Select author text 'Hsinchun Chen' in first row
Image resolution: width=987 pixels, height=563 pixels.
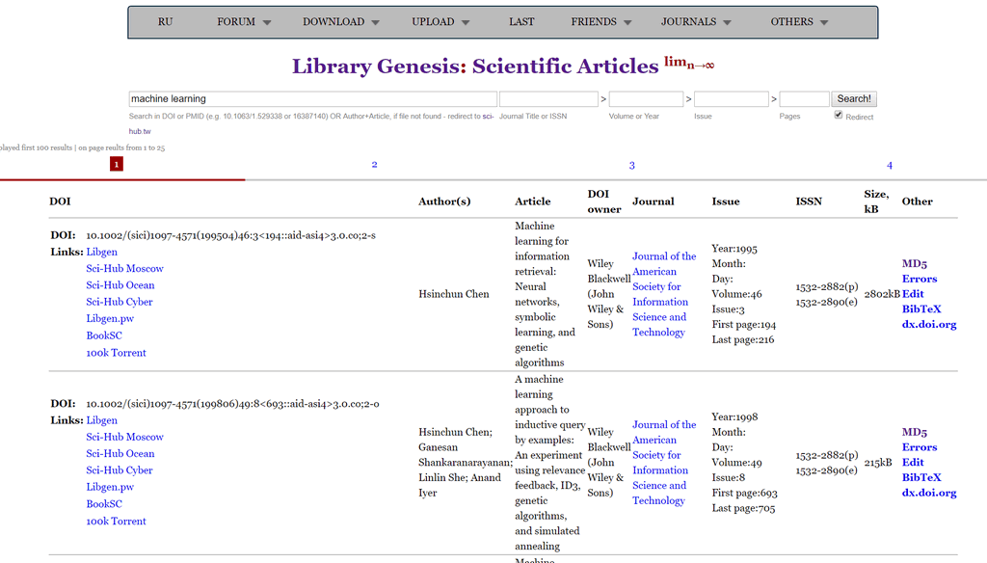[x=454, y=294]
